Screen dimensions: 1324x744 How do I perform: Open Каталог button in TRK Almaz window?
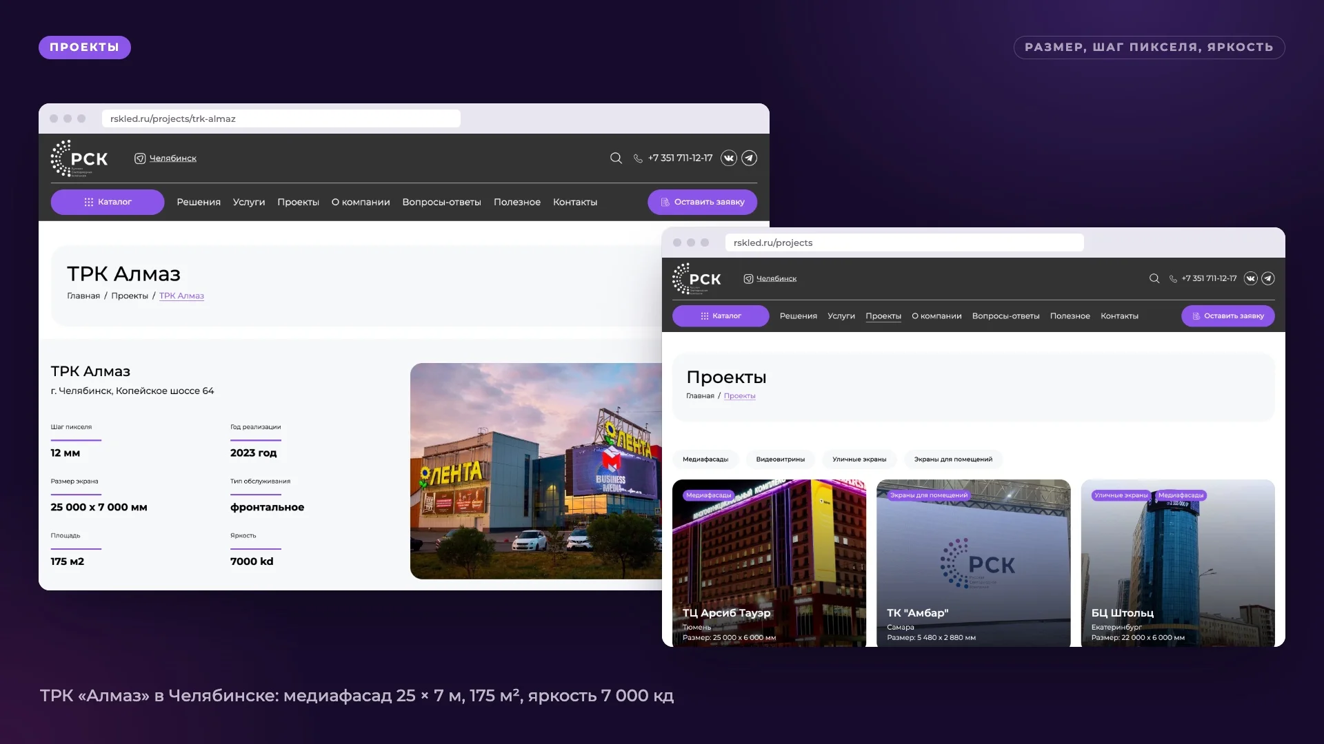108,203
